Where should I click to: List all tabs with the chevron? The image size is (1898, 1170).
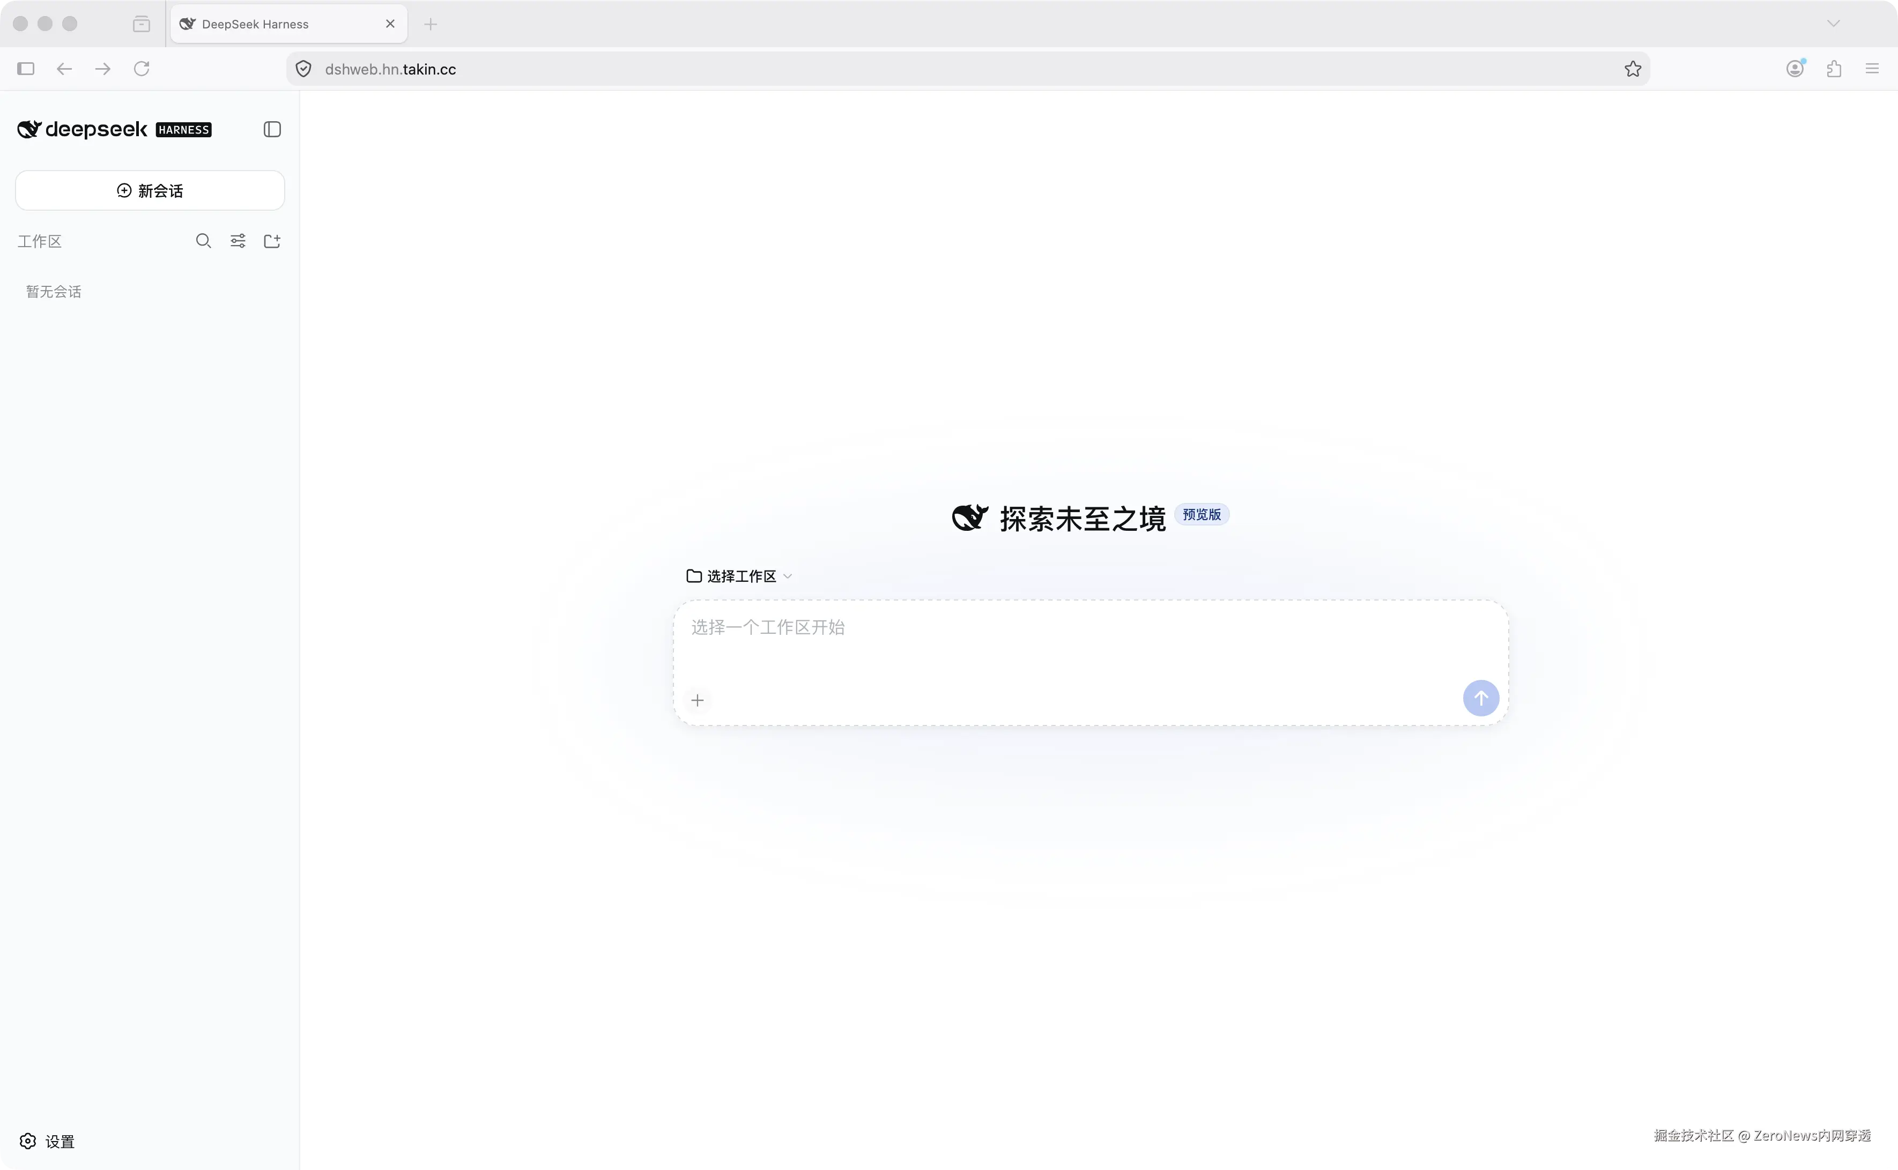pos(1833,24)
